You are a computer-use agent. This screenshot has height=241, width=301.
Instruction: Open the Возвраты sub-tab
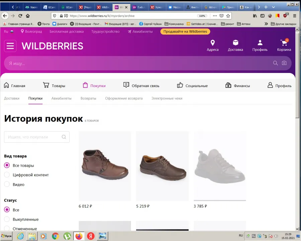click(88, 98)
